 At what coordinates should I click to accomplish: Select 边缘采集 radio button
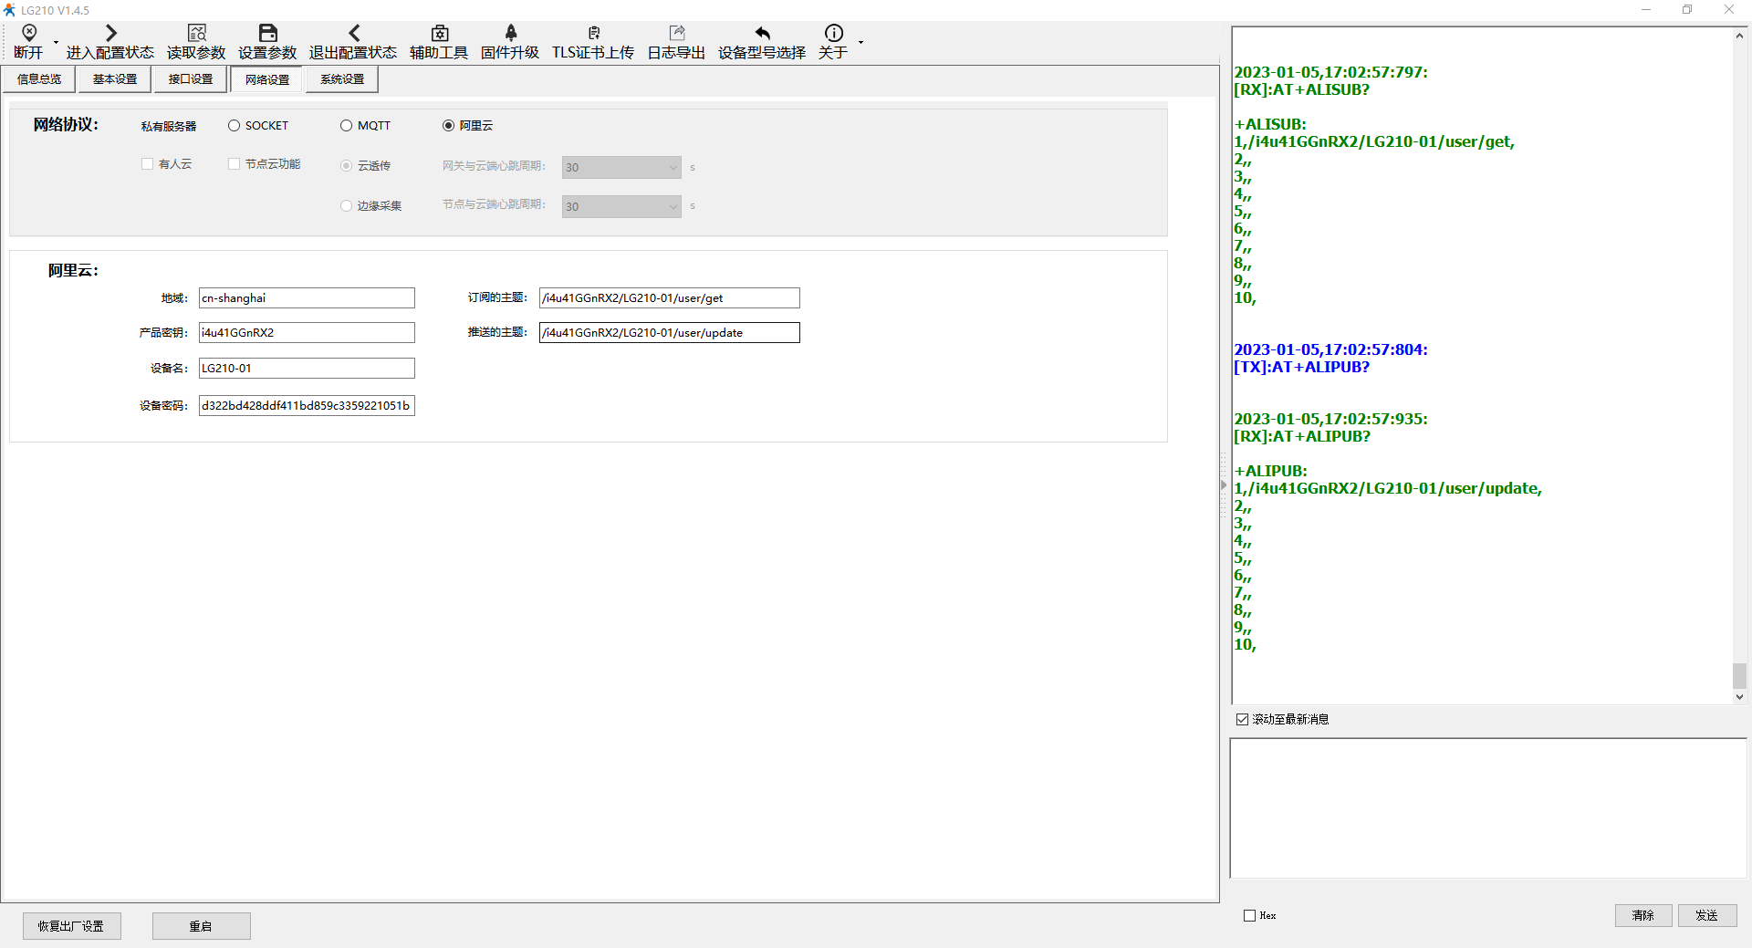click(346, 206)
